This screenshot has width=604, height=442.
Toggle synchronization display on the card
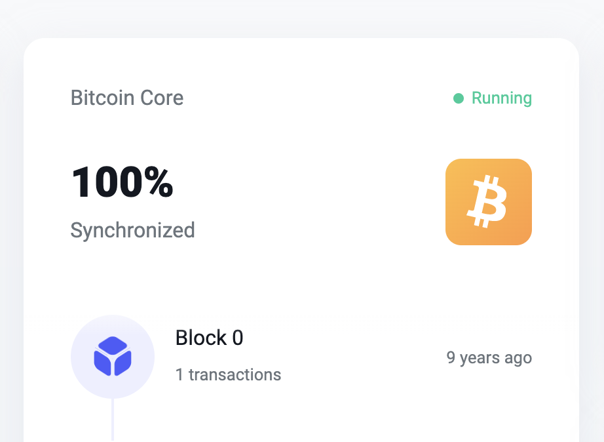(x=132, y=230)
